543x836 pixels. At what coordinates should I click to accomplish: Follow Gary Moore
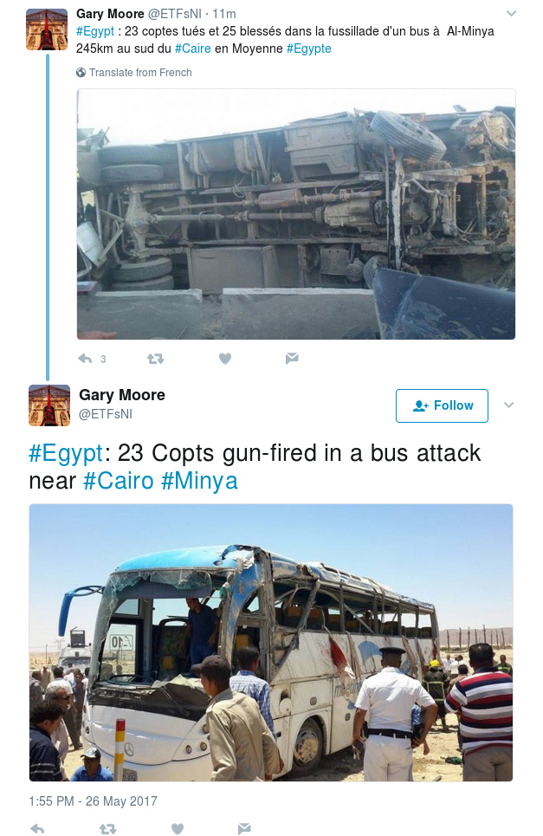coord(442,405)
